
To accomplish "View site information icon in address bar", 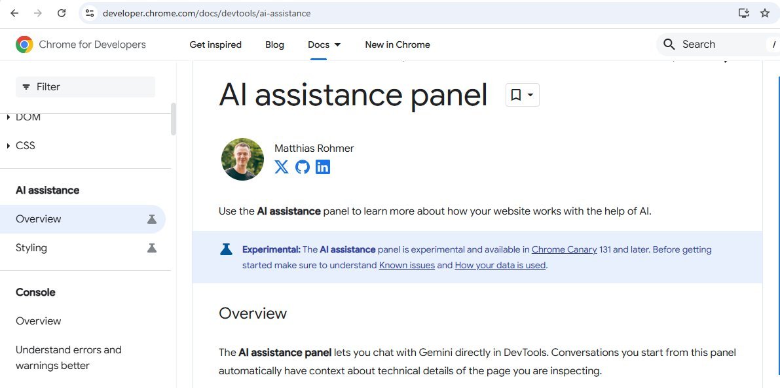I will [90, 13].
